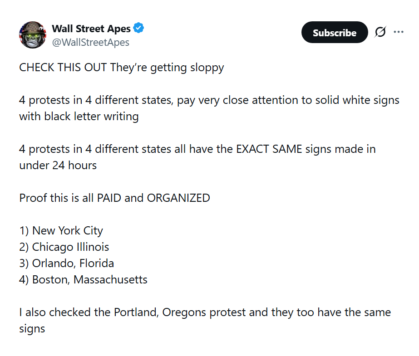
Task: Click the Wall Street Apes profile avatar
Action: pyautogui.click(x=33, y=34)
